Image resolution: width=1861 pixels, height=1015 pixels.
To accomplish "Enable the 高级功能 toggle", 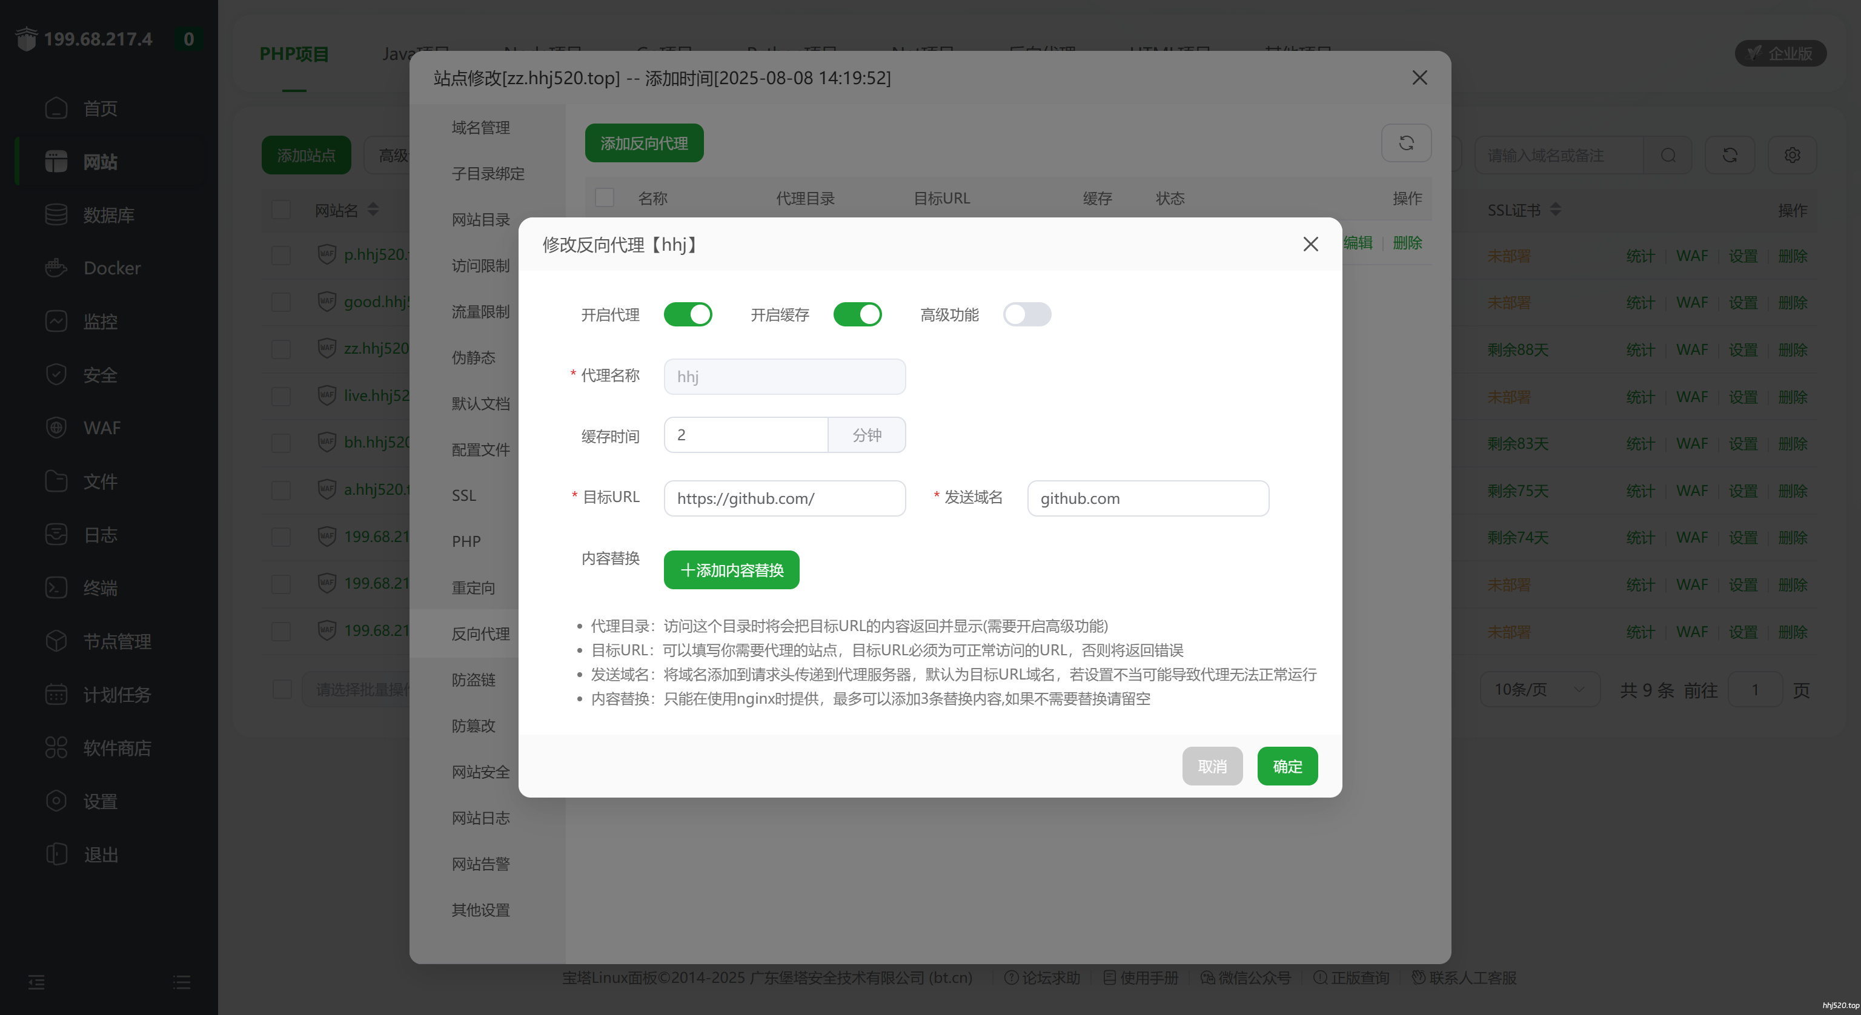I will click(x=1027, y=314).
